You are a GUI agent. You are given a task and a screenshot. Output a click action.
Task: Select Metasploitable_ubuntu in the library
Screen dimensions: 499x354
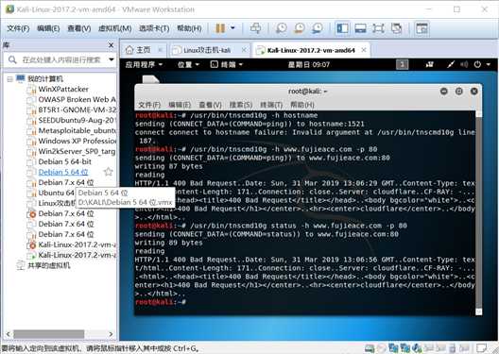77,130
